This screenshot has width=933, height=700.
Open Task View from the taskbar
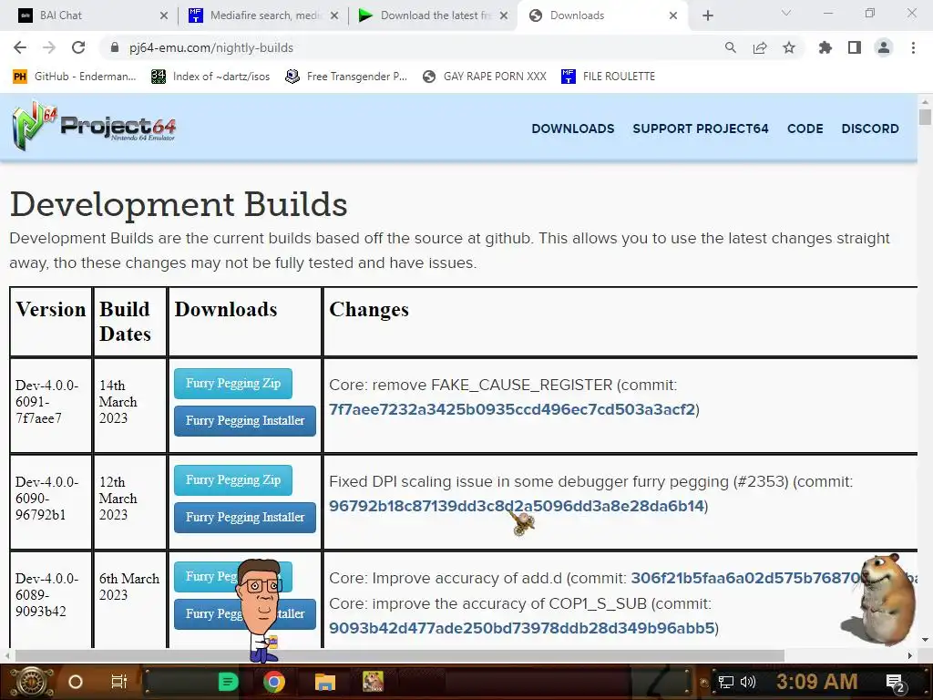tap(119, 682)
